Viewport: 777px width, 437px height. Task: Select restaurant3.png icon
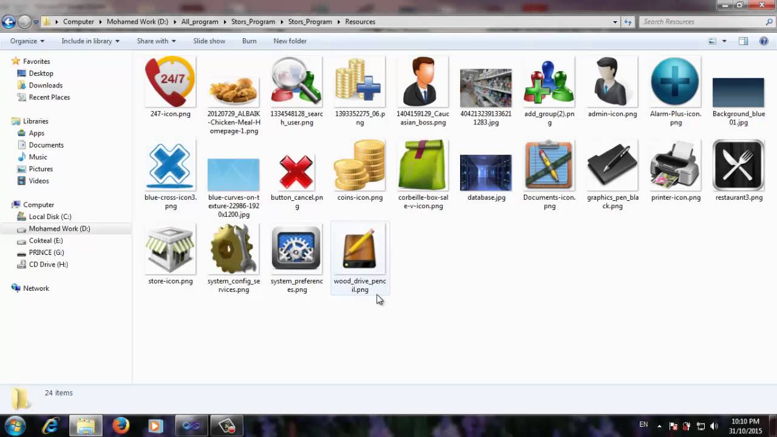pyautogui.click(x=739, y=166)
